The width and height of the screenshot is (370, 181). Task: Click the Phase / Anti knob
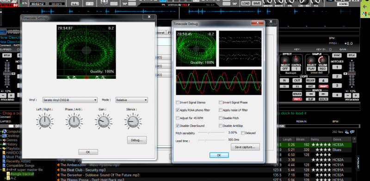click(x=74, y=121)
